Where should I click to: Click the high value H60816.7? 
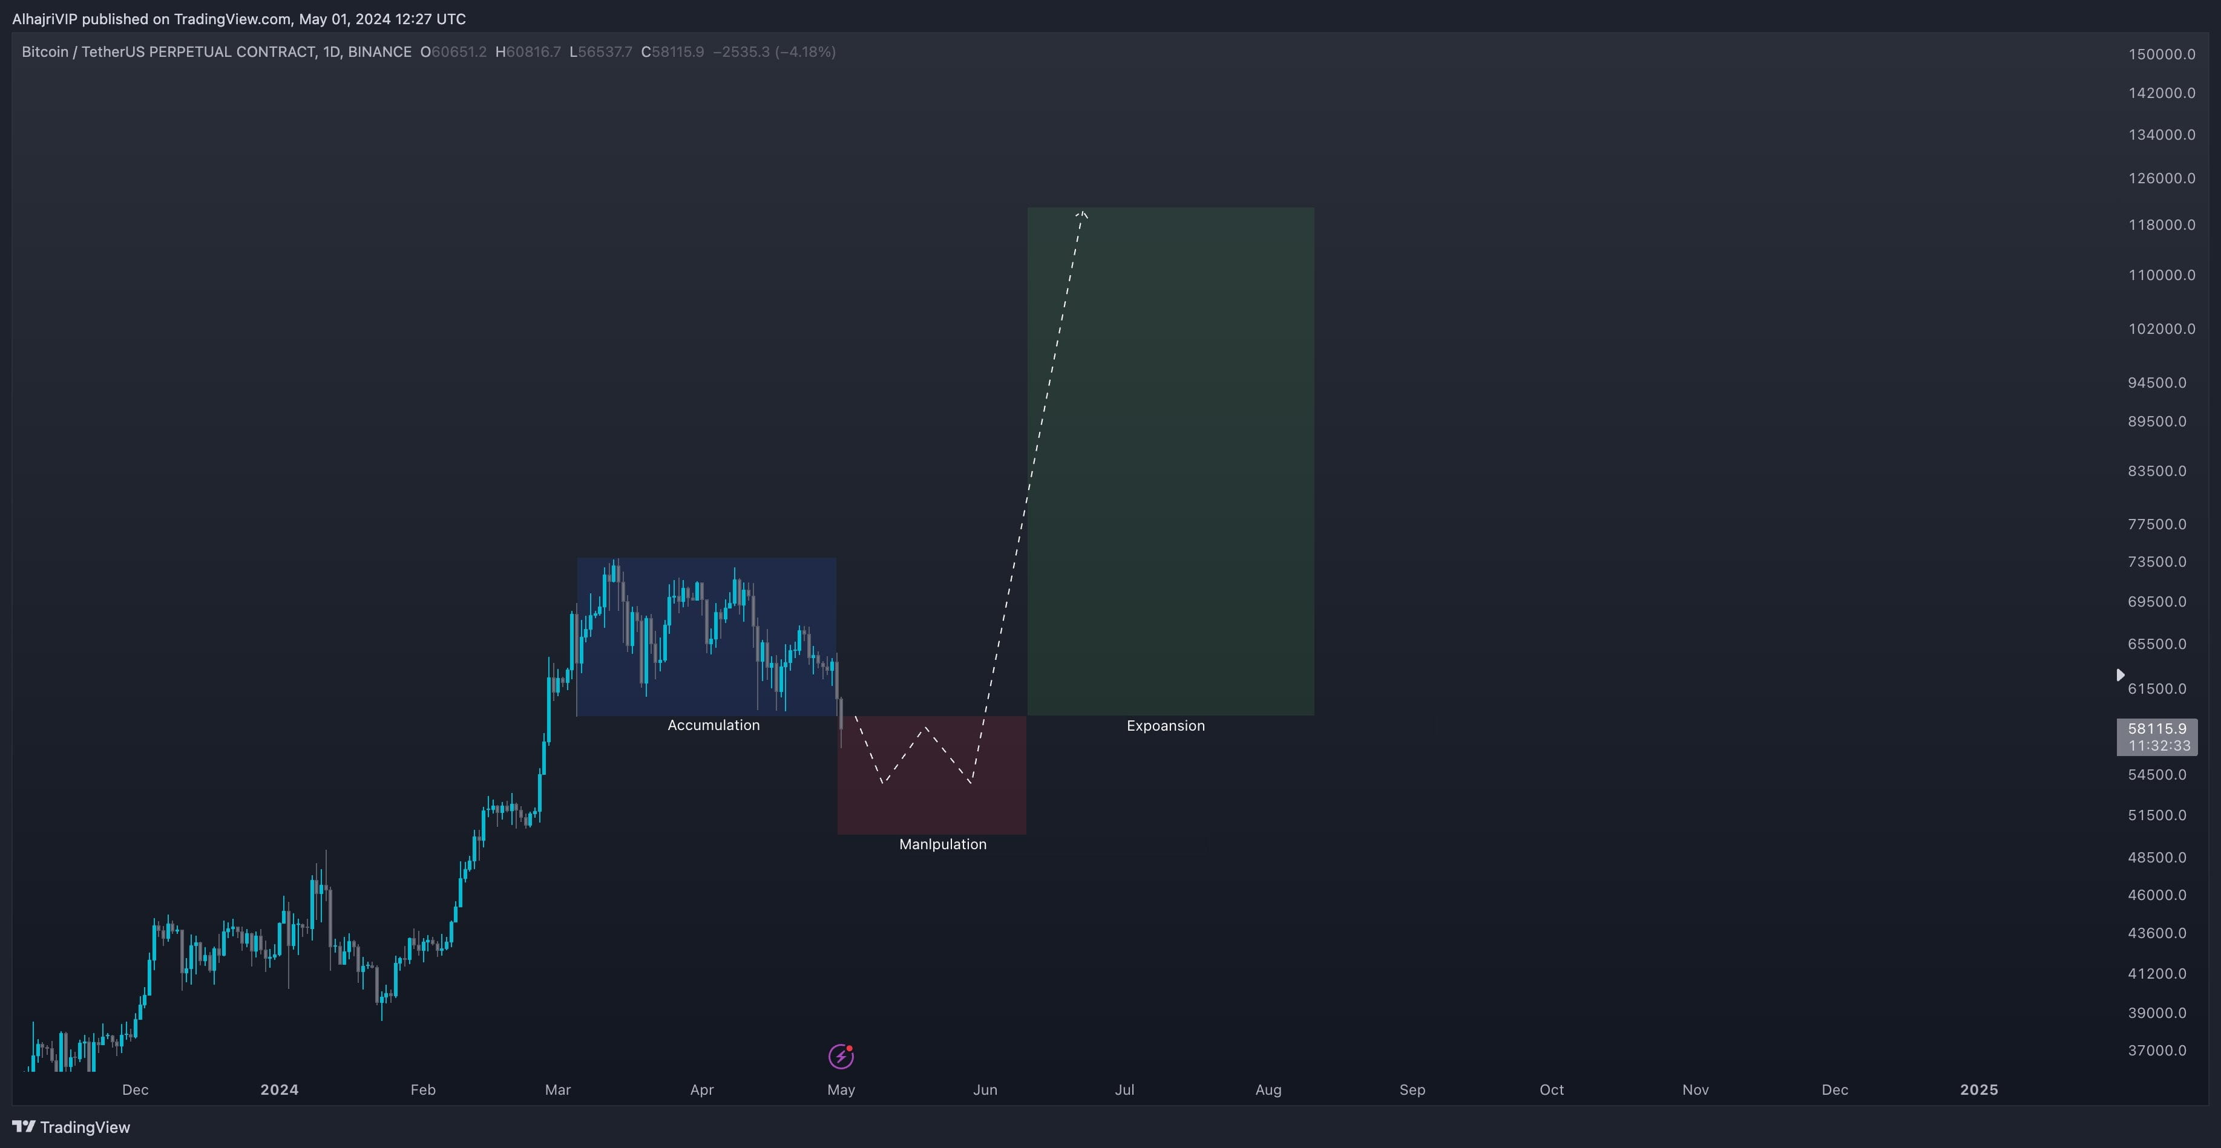coord(528,51)
